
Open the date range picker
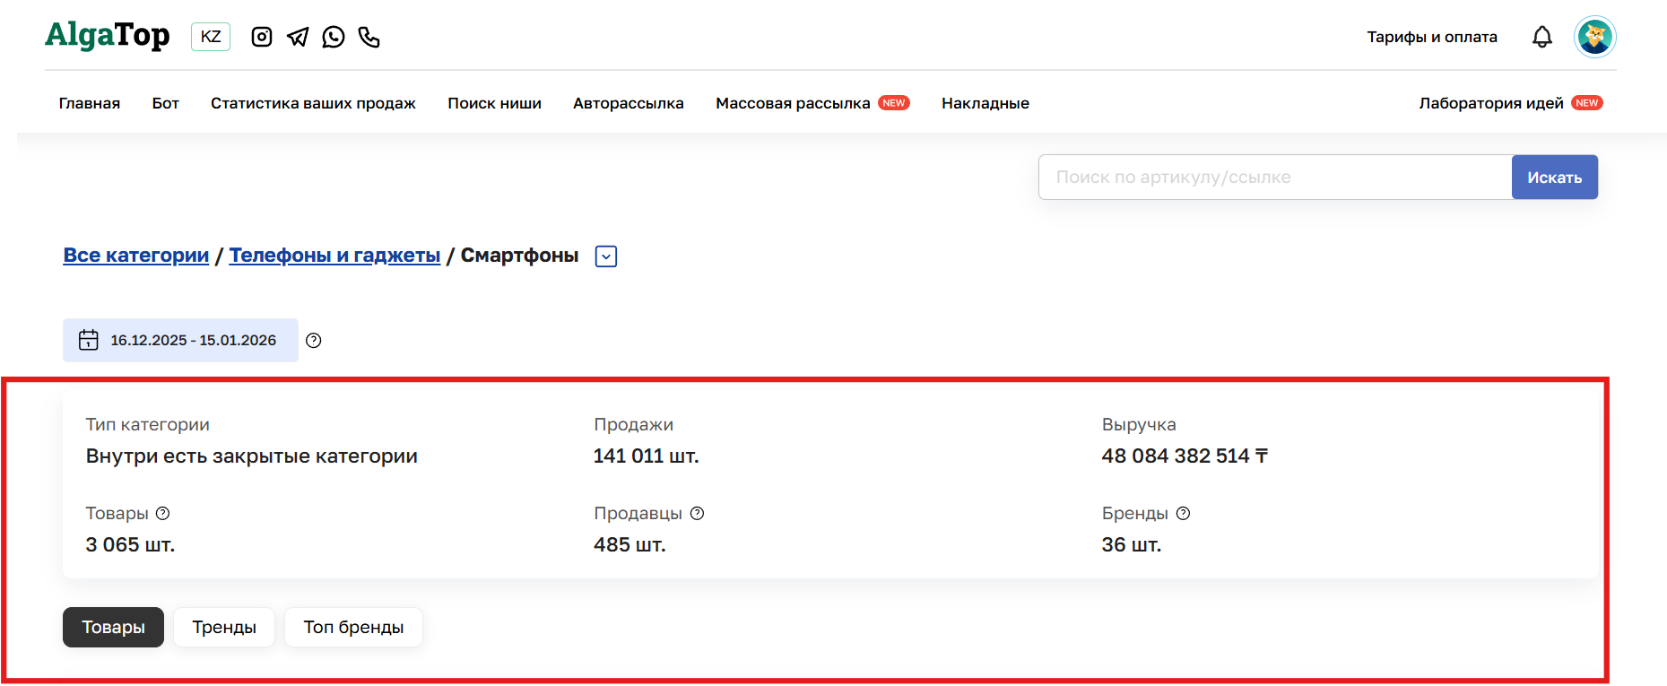(x=180, y=341)
